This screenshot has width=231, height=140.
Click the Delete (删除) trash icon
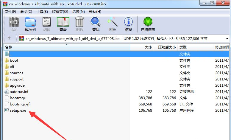(x=79, y=22)
